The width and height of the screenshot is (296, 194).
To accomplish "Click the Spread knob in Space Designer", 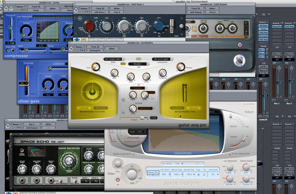I will (x=246, y=167).
